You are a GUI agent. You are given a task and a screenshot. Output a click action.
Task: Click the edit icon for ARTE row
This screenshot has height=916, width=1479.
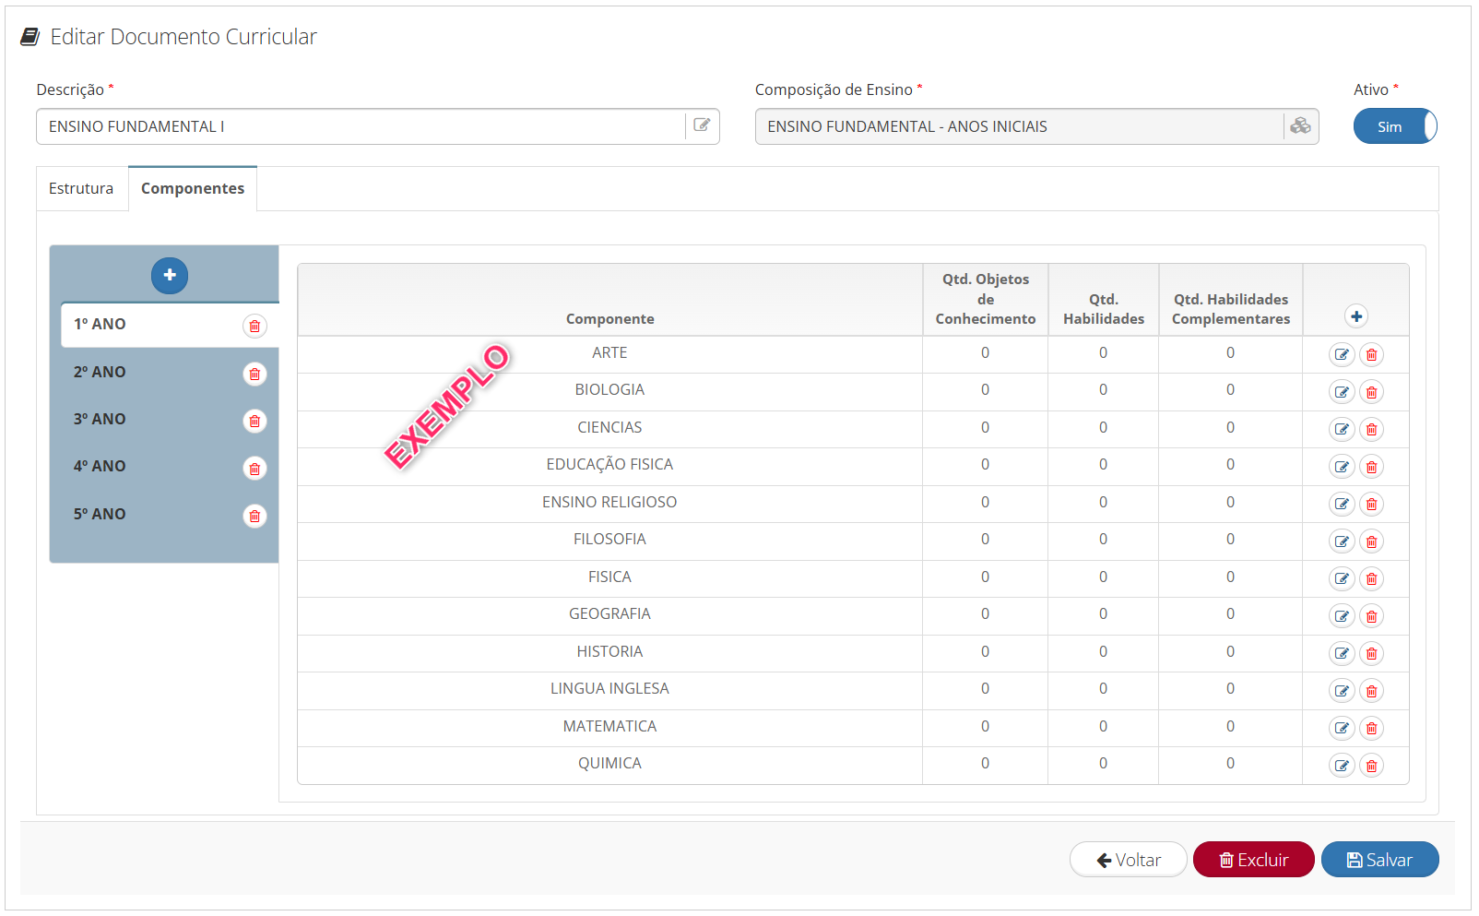pyautogui.click(x=1342, y=355)
